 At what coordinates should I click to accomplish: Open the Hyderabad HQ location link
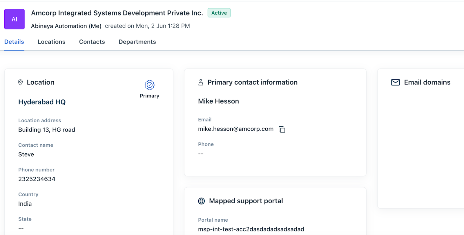pyautogui.click(x=42, y=102)
